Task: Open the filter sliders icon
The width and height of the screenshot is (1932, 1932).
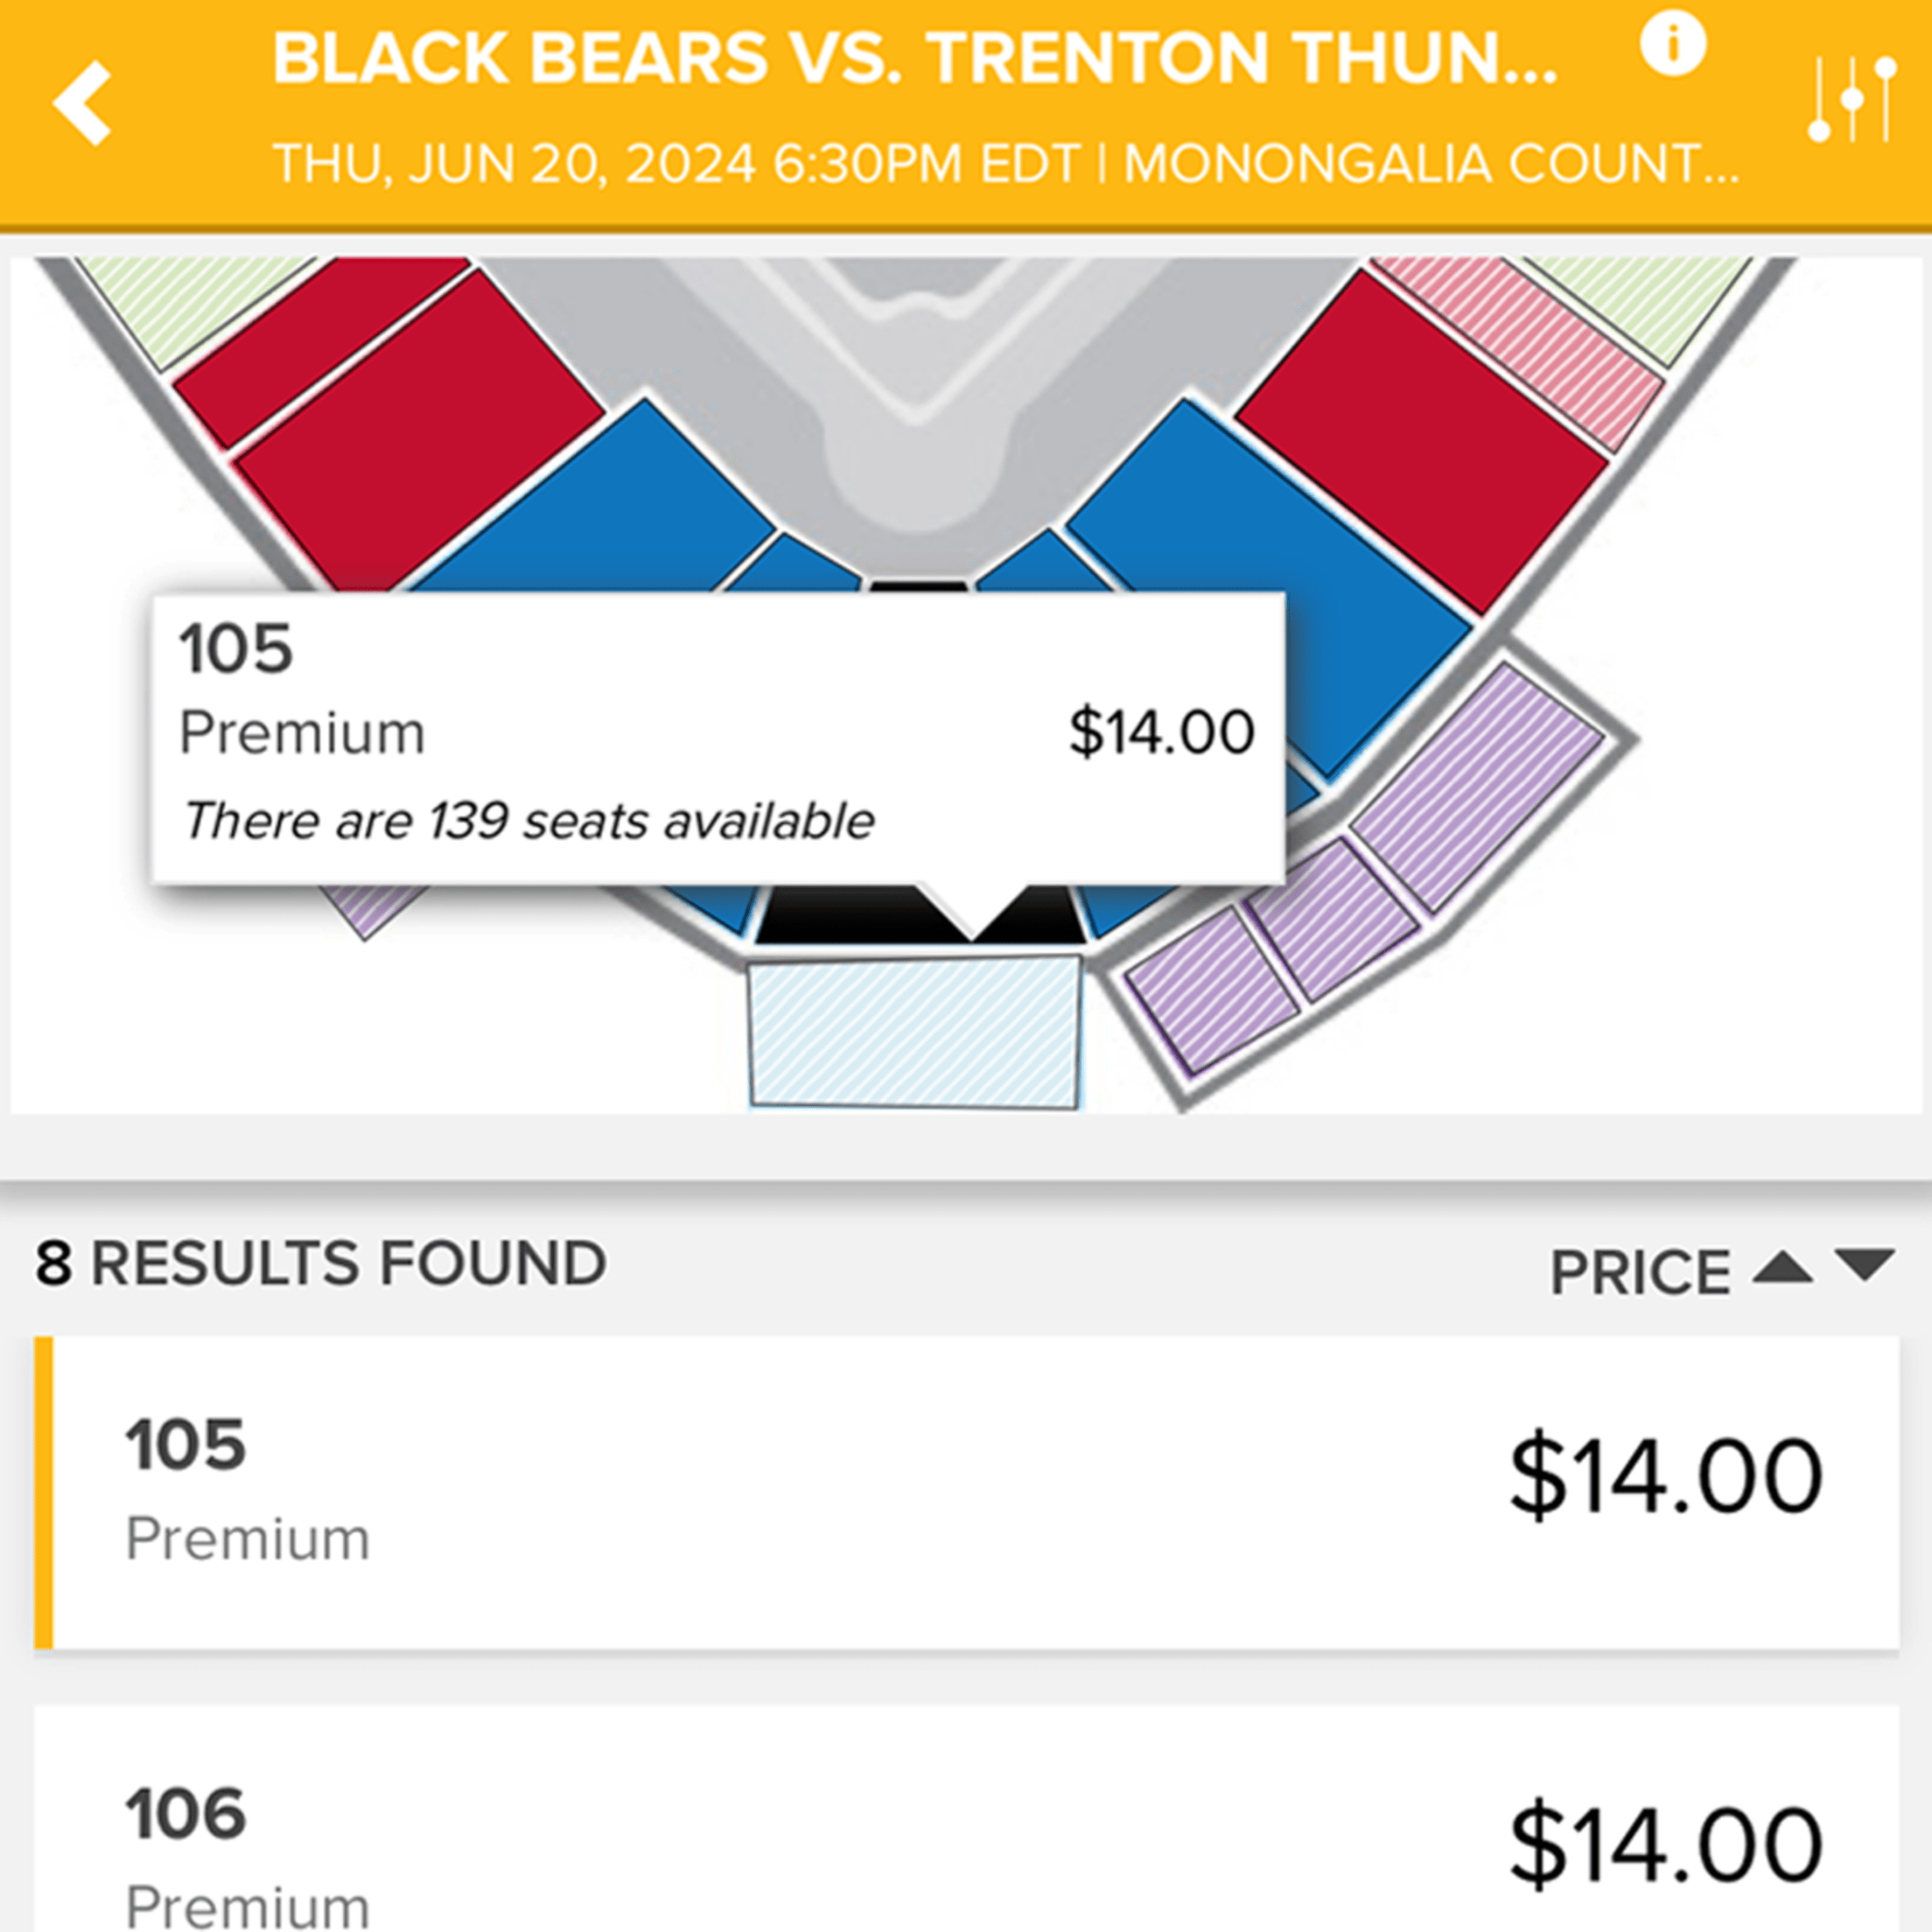Action: tap(1852, 100)
